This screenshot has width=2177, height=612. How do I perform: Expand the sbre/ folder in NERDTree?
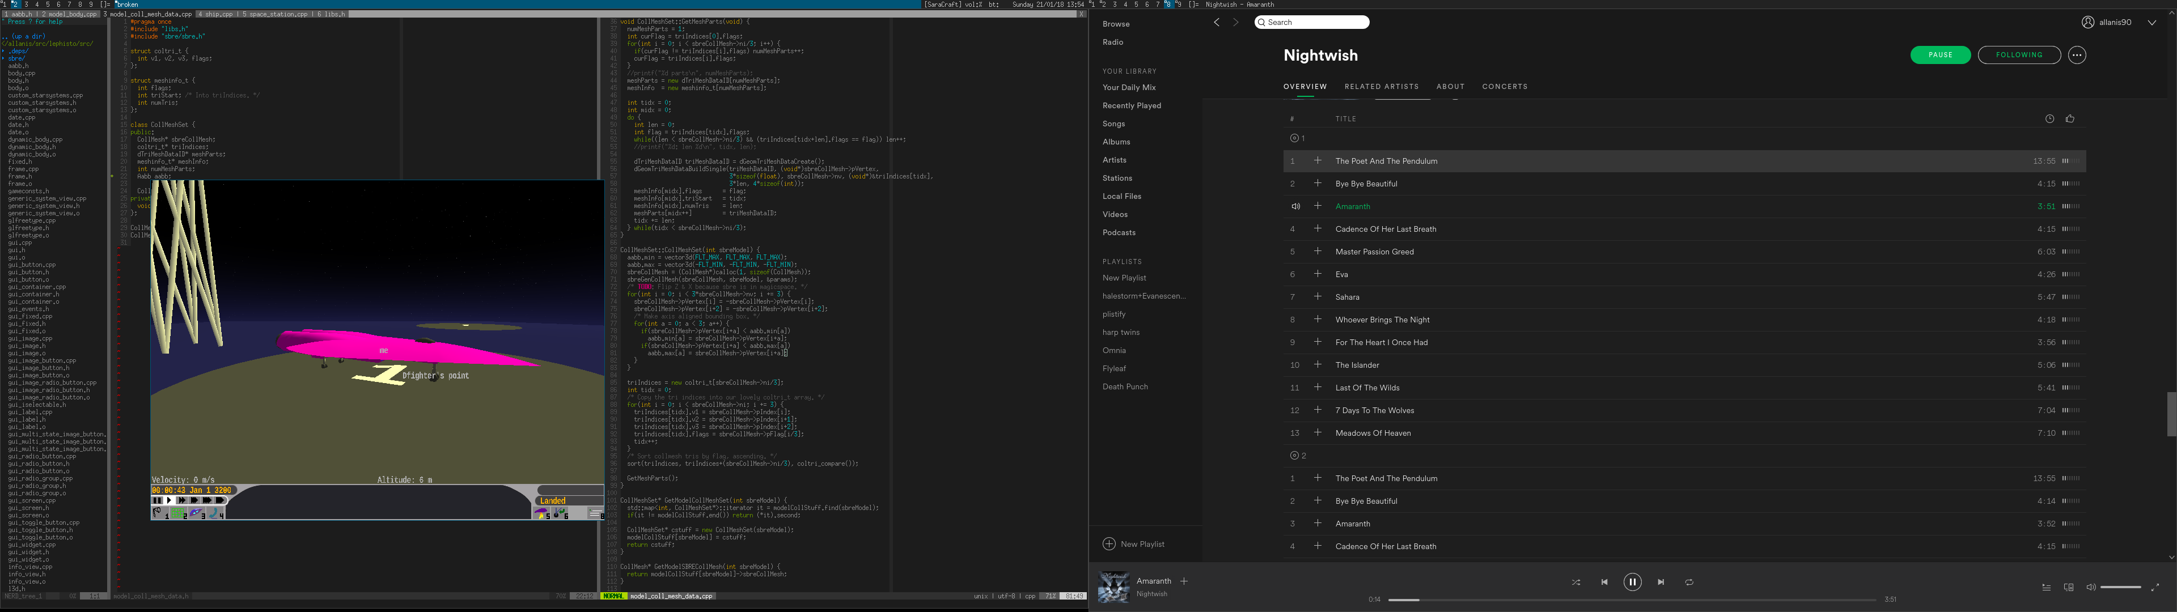[x=16, y=58]
